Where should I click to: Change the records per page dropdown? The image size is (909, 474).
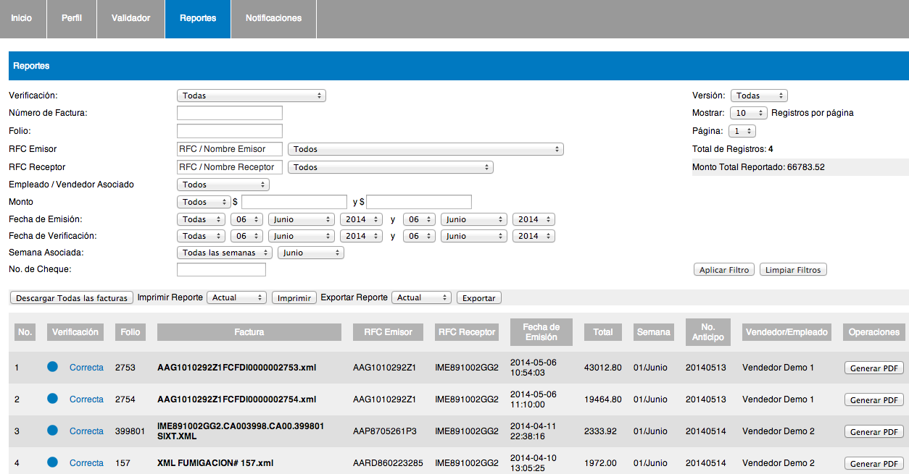point(748,113)
